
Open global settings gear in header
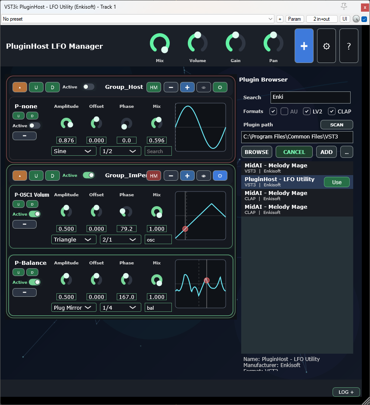tap(326, 46)
